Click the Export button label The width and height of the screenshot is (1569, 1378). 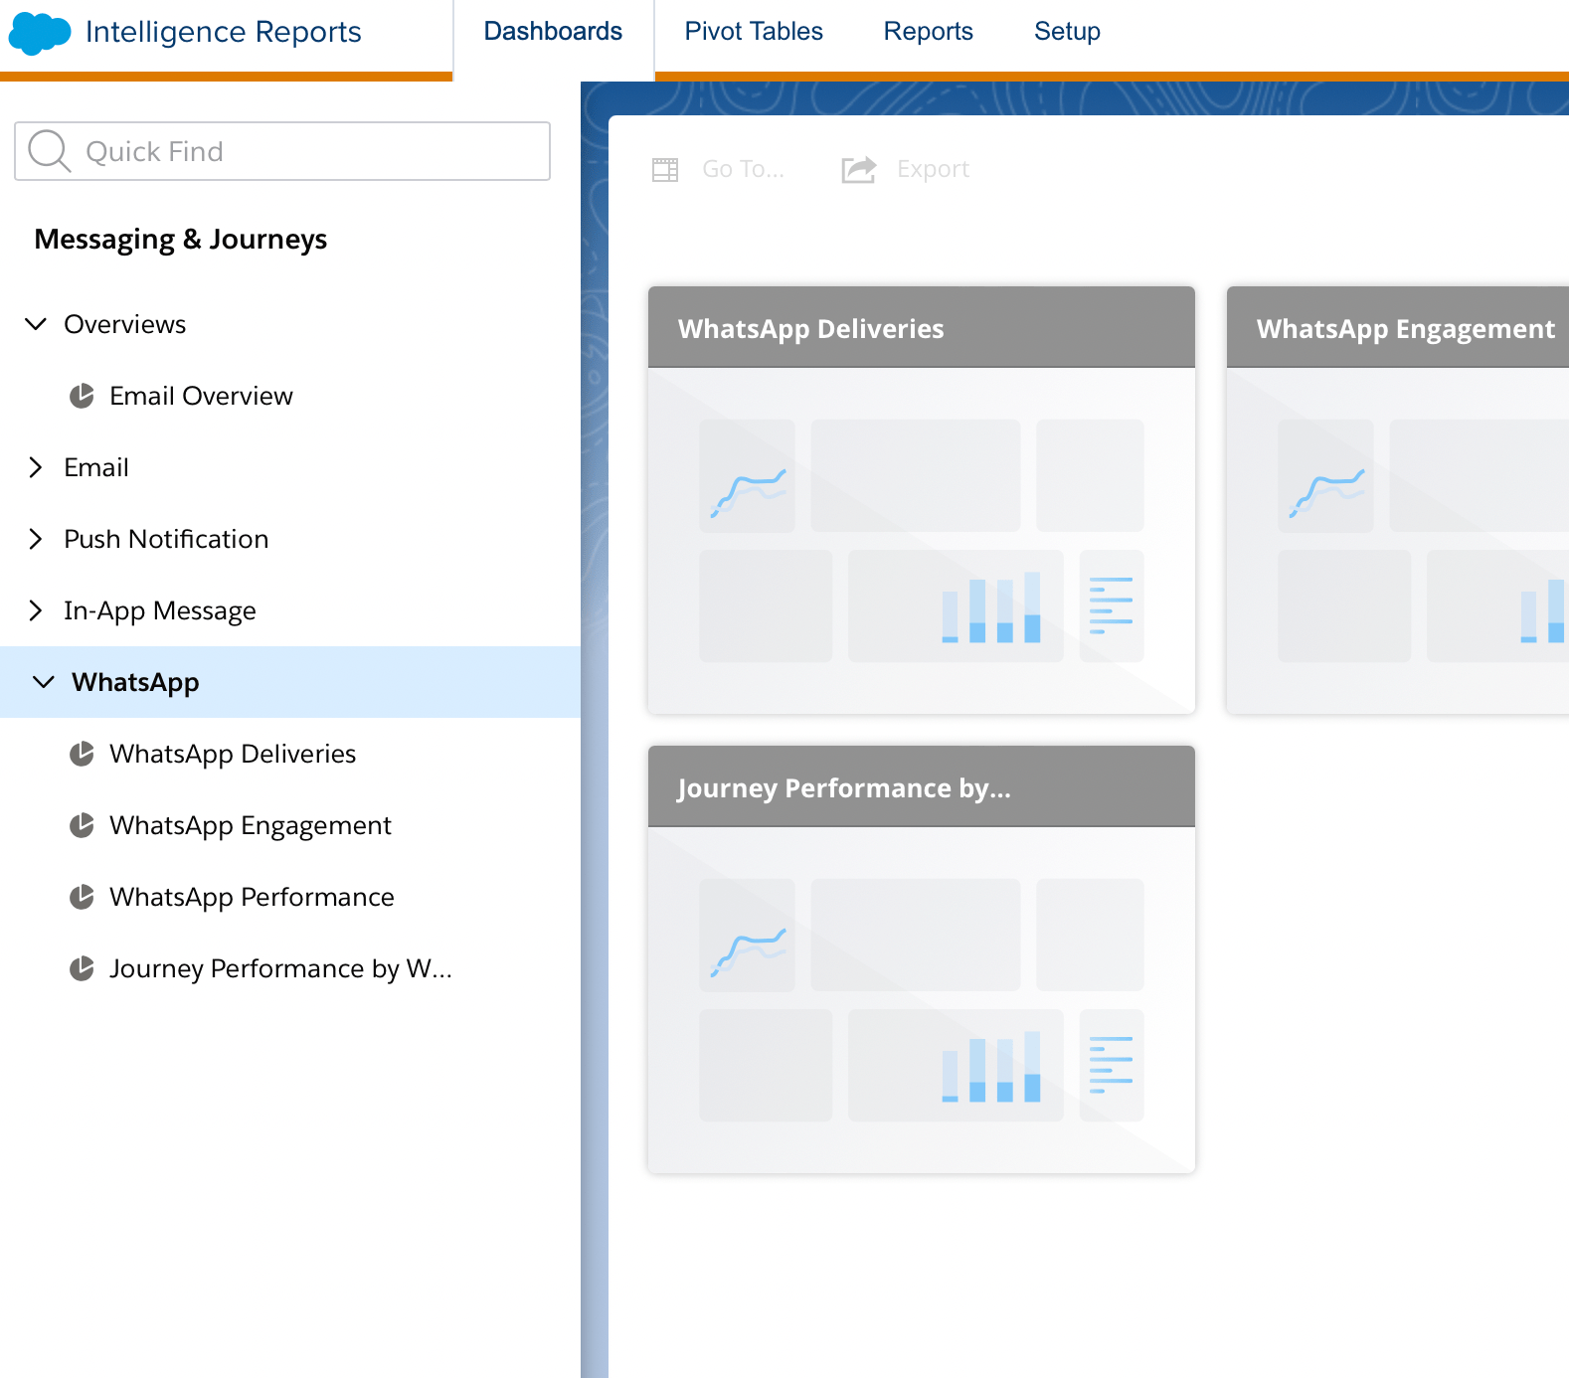[933, 169]
